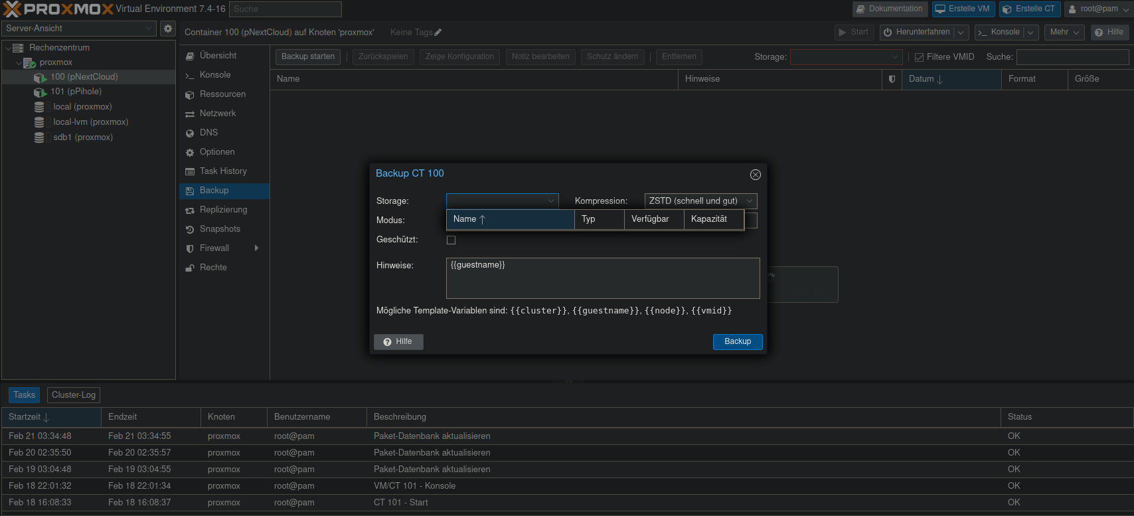
Task: Sort backups by Größe column
Action: pyautogui.click(x=1100, y=79)
